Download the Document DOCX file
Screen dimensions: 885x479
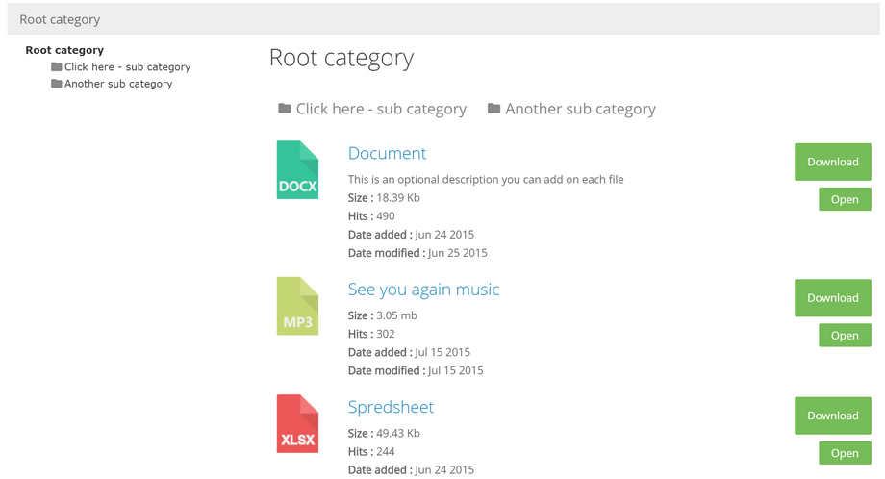[x=833, y=162]
